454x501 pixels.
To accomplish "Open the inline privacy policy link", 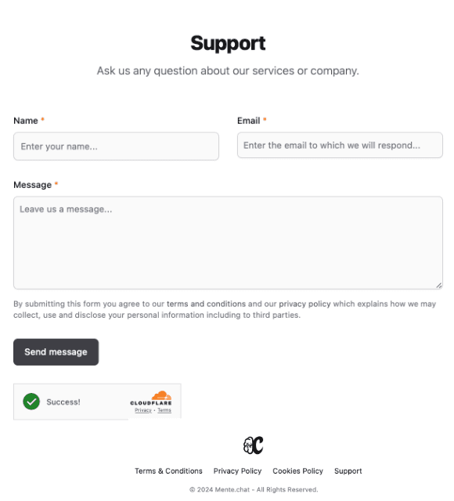I will tap(304, 304).
